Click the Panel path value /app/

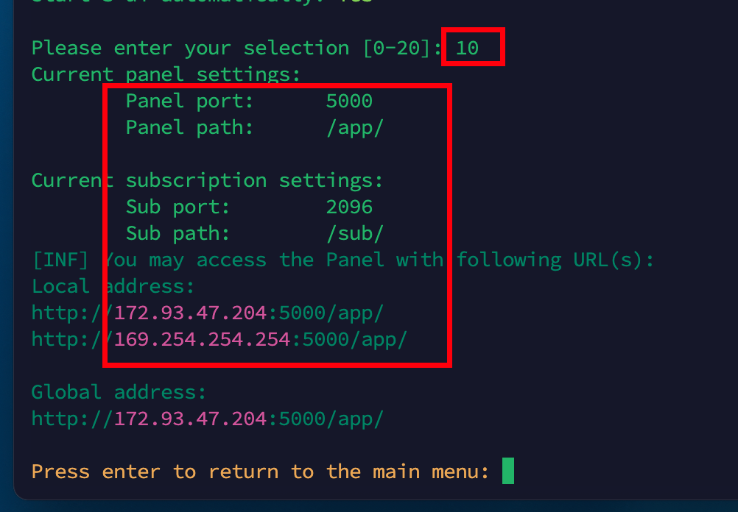click(355, 128)
